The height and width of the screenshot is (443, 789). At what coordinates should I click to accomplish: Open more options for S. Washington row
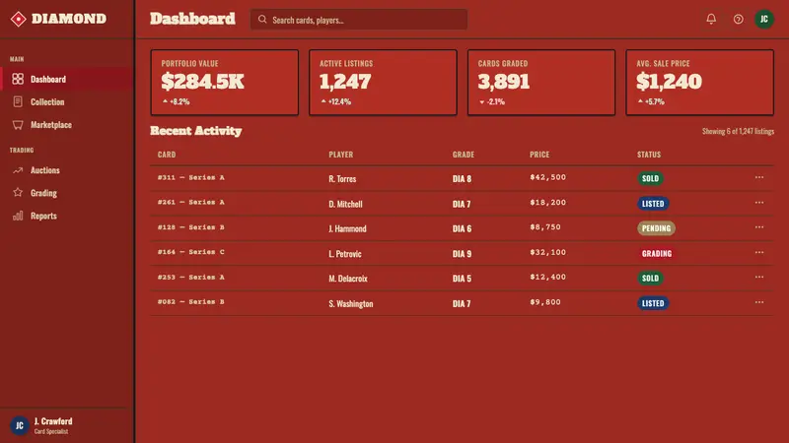[x=758, y=302]
